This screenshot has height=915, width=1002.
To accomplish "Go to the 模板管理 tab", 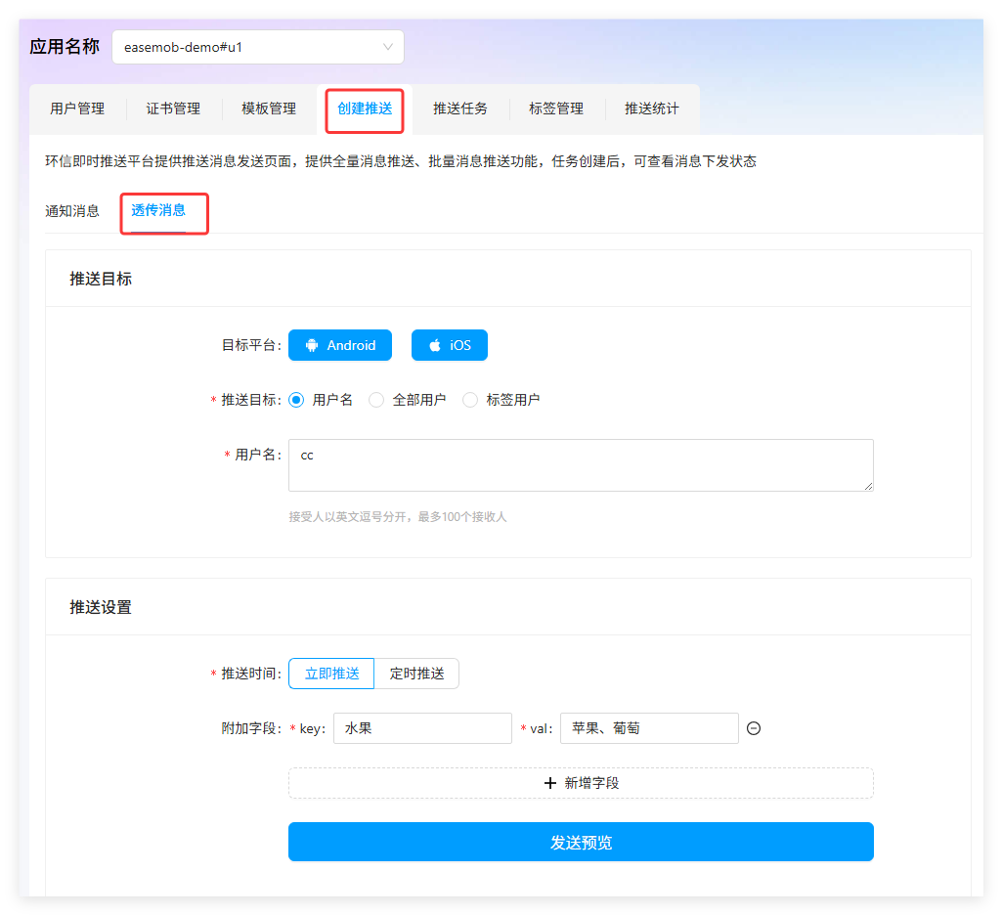I will [x=269, y=109].
